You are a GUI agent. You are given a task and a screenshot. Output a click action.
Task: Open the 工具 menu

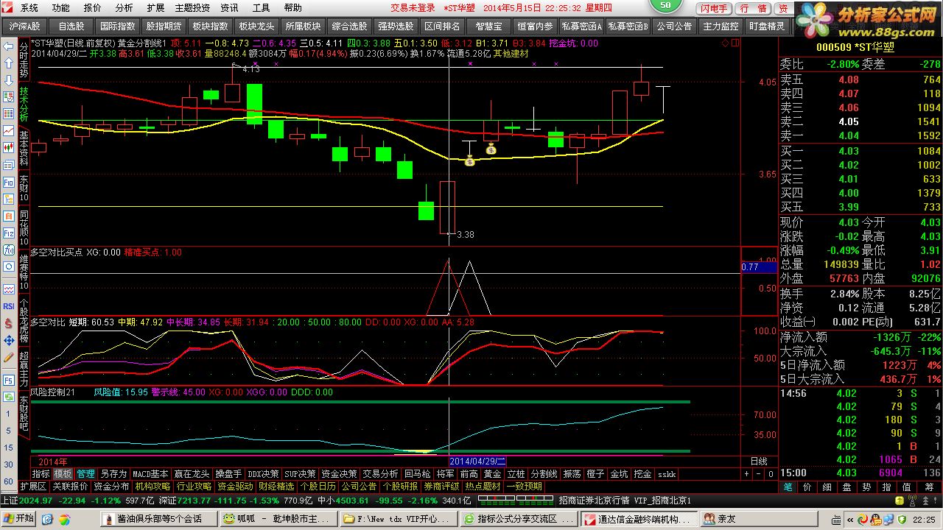tap(261, 8)
